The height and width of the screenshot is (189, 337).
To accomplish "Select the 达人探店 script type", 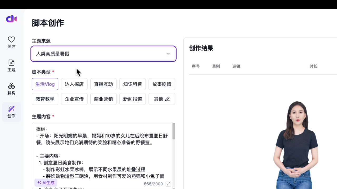I will [74, 84].
